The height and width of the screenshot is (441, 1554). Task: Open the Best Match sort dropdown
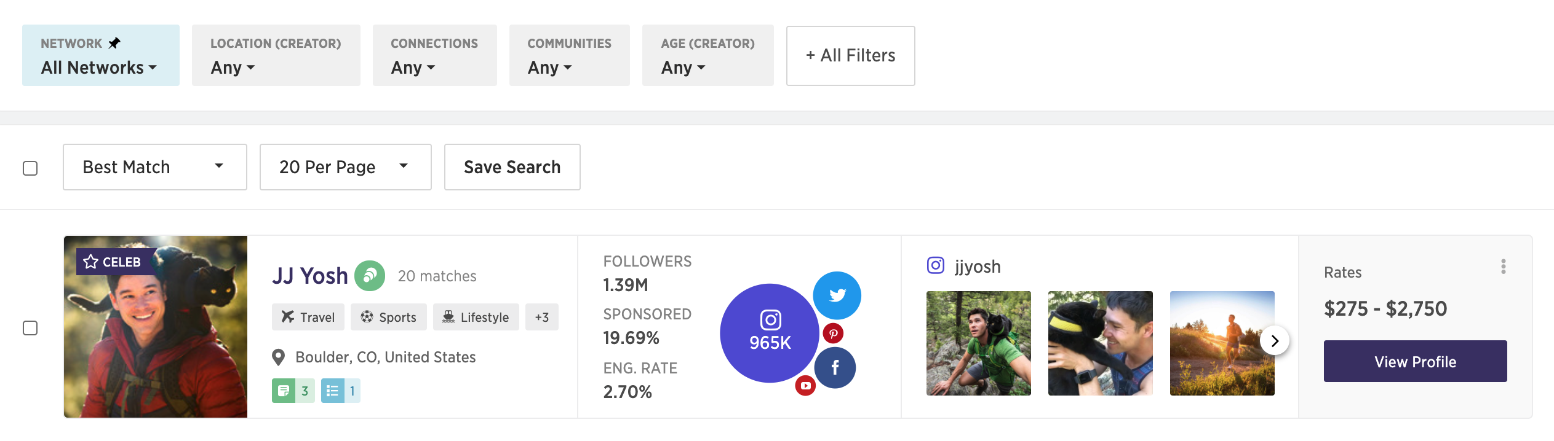pos(155,167)
